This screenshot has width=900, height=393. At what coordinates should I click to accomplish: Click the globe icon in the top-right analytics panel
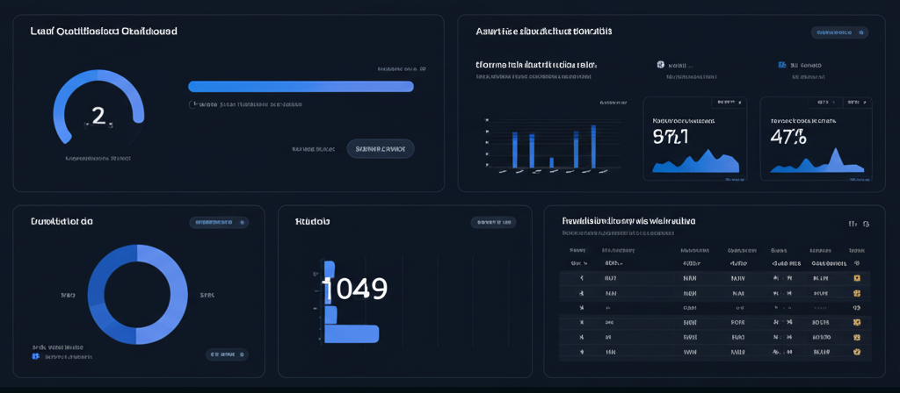(x=661, y=65)
